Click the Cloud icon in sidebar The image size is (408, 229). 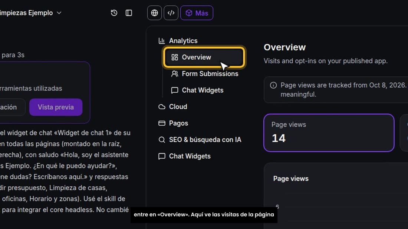click(162, 107)
